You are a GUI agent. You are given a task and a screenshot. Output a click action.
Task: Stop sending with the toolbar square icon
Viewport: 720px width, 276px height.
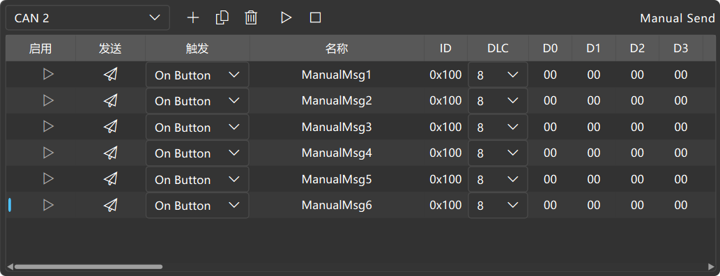(x=315, y=18)
